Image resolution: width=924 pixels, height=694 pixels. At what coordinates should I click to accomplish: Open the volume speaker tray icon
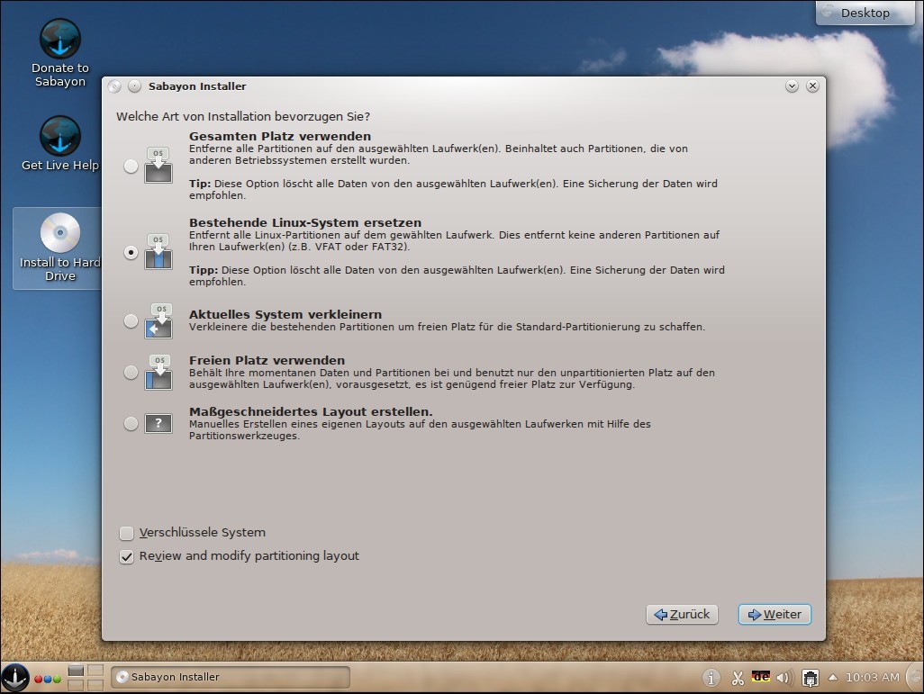[784, 678]
